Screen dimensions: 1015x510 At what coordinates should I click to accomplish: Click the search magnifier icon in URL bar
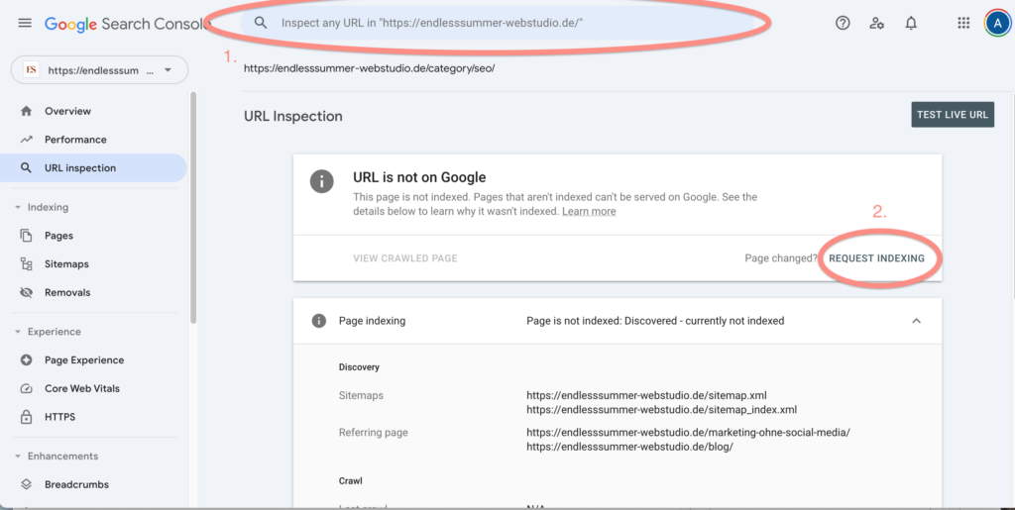(x=261, y=22)
